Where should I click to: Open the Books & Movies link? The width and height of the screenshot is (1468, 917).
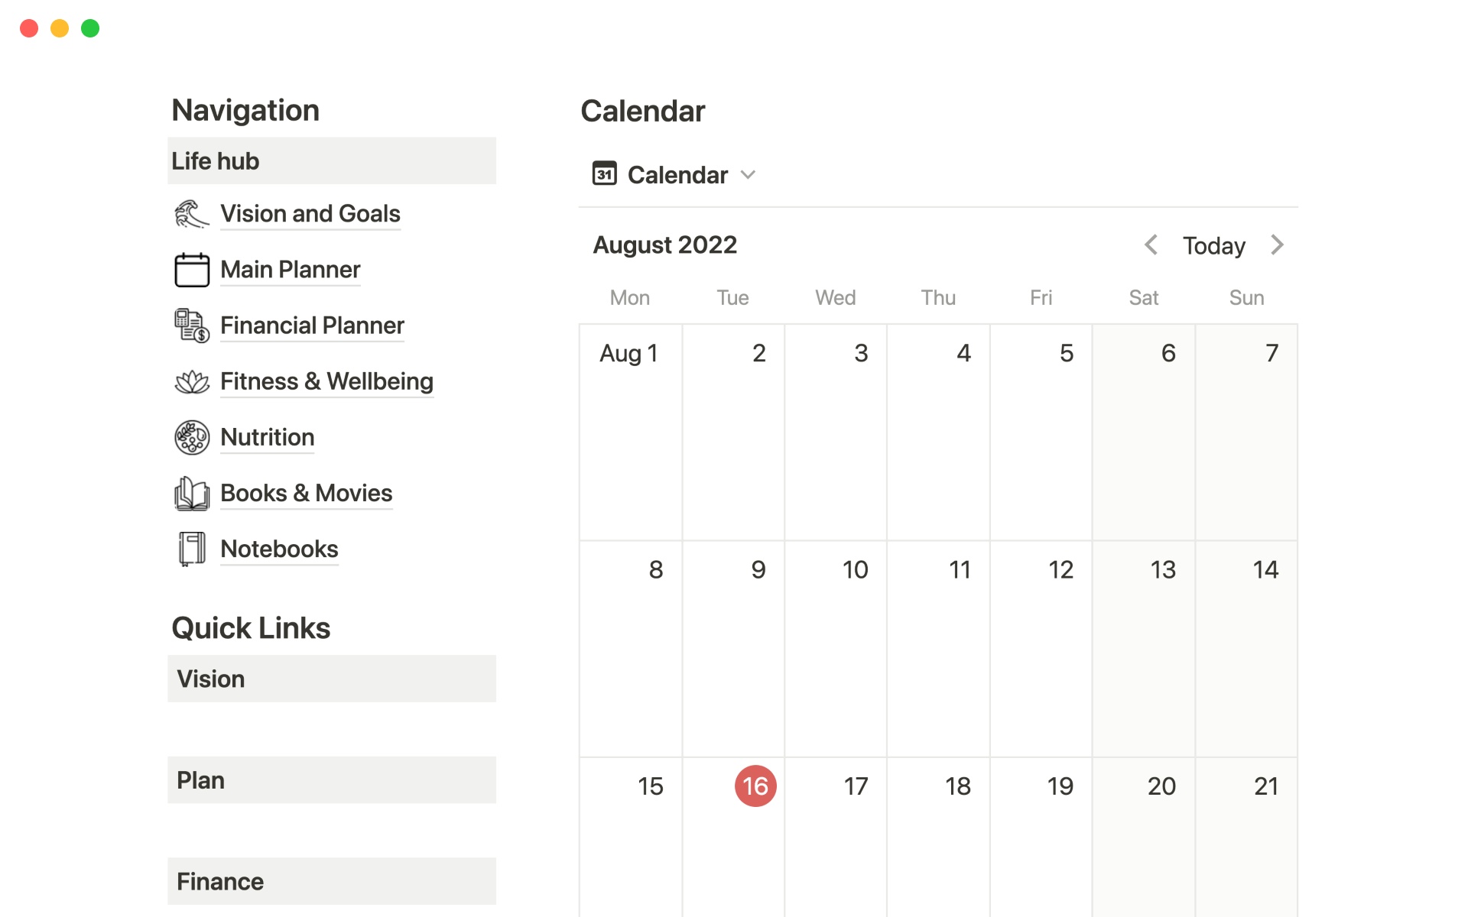click(306, 494)
